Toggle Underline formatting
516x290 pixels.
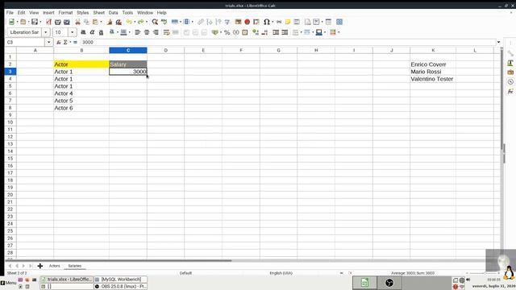[101, 32]
